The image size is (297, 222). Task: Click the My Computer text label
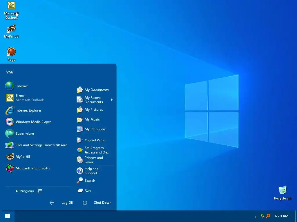pyautogui.click(x=95, y=129)
